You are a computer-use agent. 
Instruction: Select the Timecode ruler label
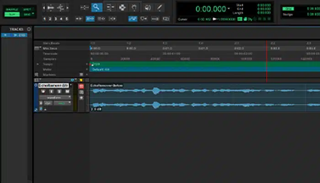(x=50, y=54)
